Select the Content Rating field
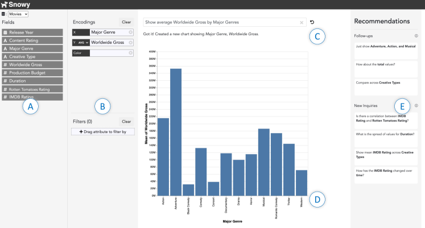 click(32, 40)
